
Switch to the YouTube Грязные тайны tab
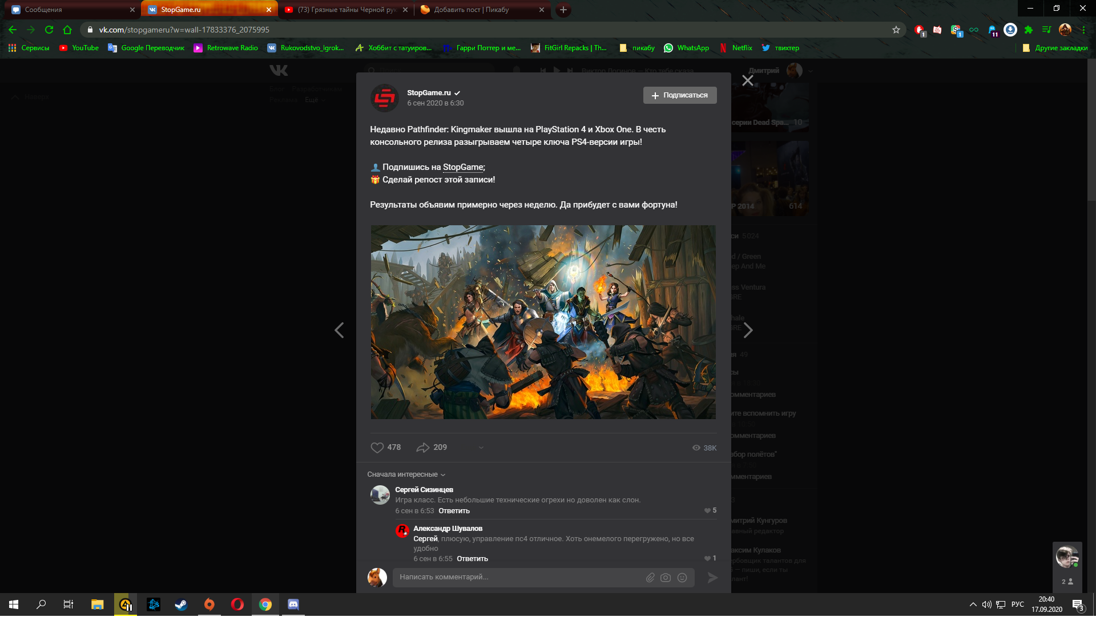point(346,10)
